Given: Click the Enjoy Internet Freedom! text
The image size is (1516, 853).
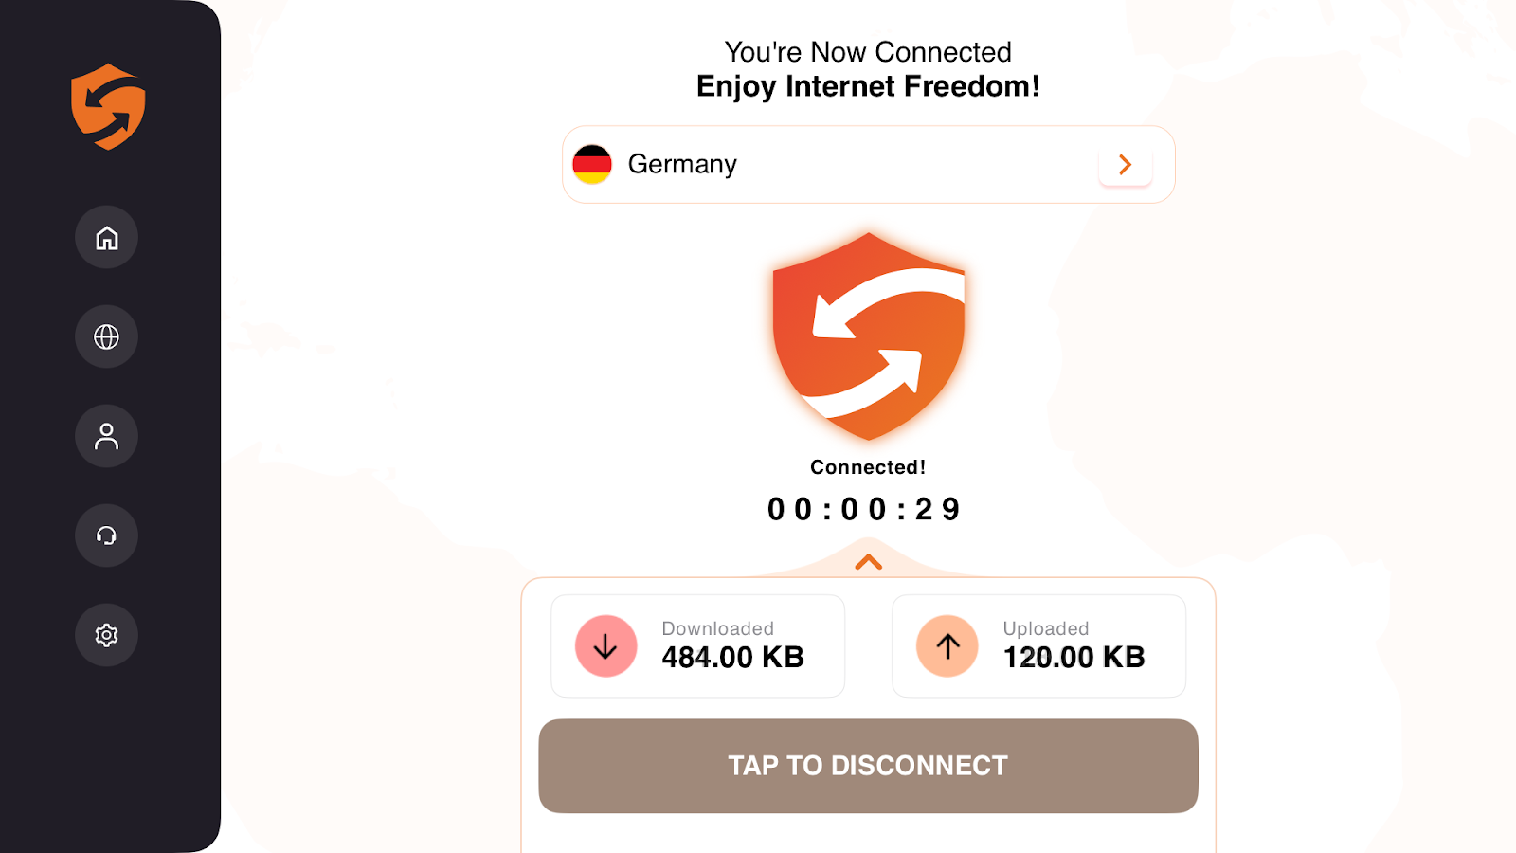Looking at the screenshot, I should 868,86.
